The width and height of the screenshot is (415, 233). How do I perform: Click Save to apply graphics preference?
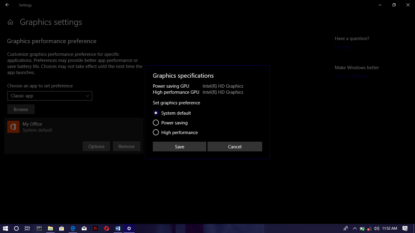tap(179, 147)
